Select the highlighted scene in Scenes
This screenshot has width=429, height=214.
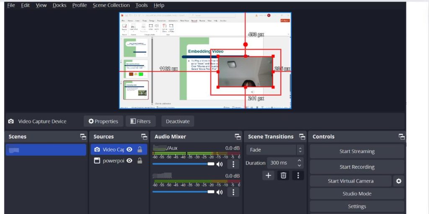click(x=46, y=150)
